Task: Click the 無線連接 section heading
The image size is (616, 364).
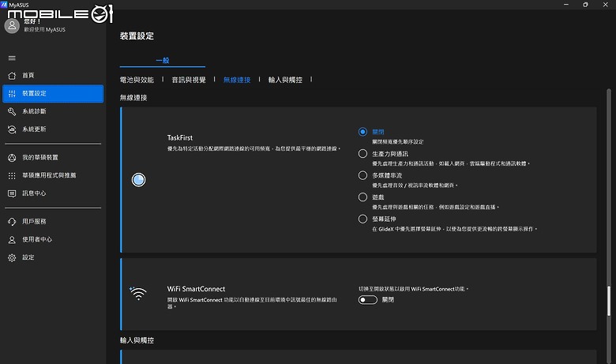Action: point(133,98)
